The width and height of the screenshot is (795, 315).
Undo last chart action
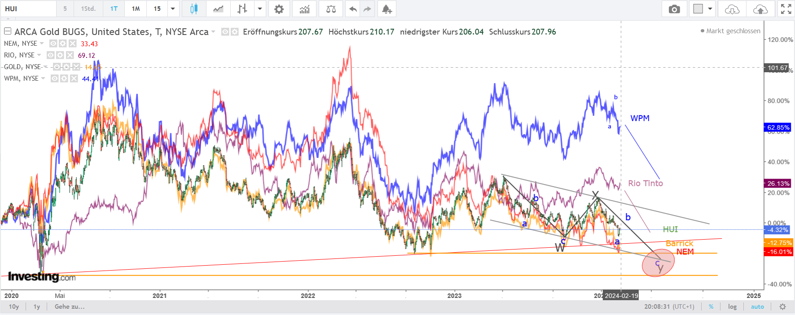tap(353, 9)
